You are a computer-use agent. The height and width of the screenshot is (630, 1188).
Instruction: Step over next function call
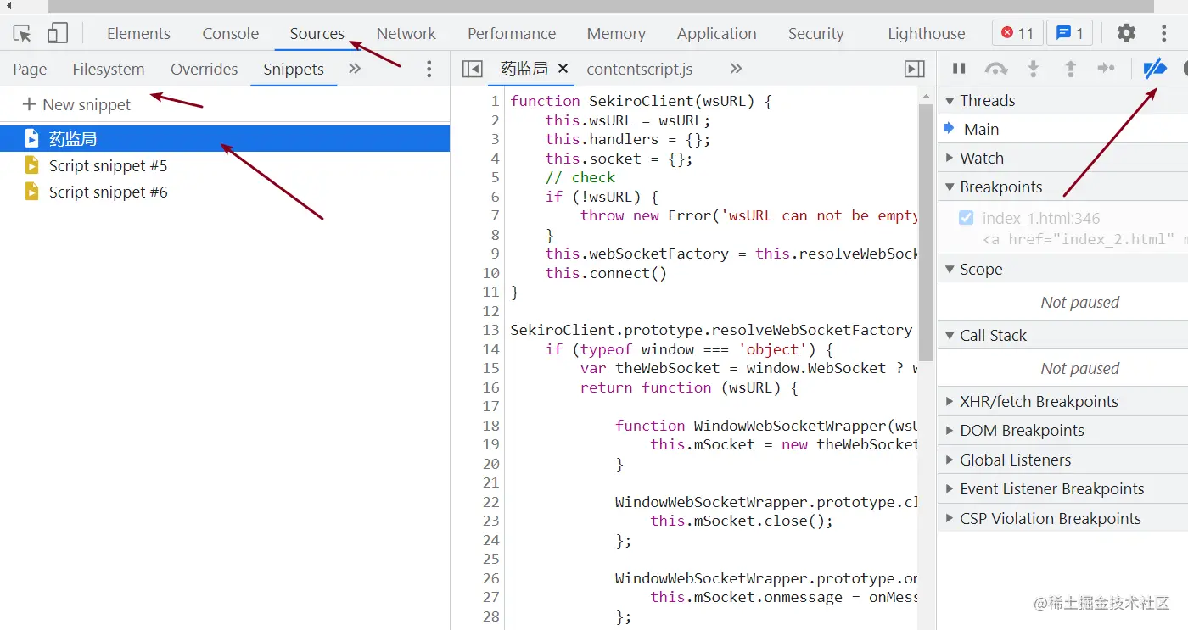point(995,69)
